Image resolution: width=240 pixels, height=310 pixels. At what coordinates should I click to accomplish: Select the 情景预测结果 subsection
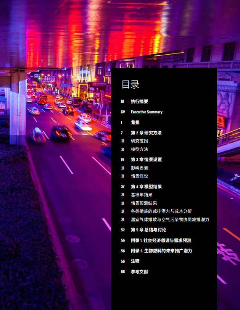tap(144, 203)
